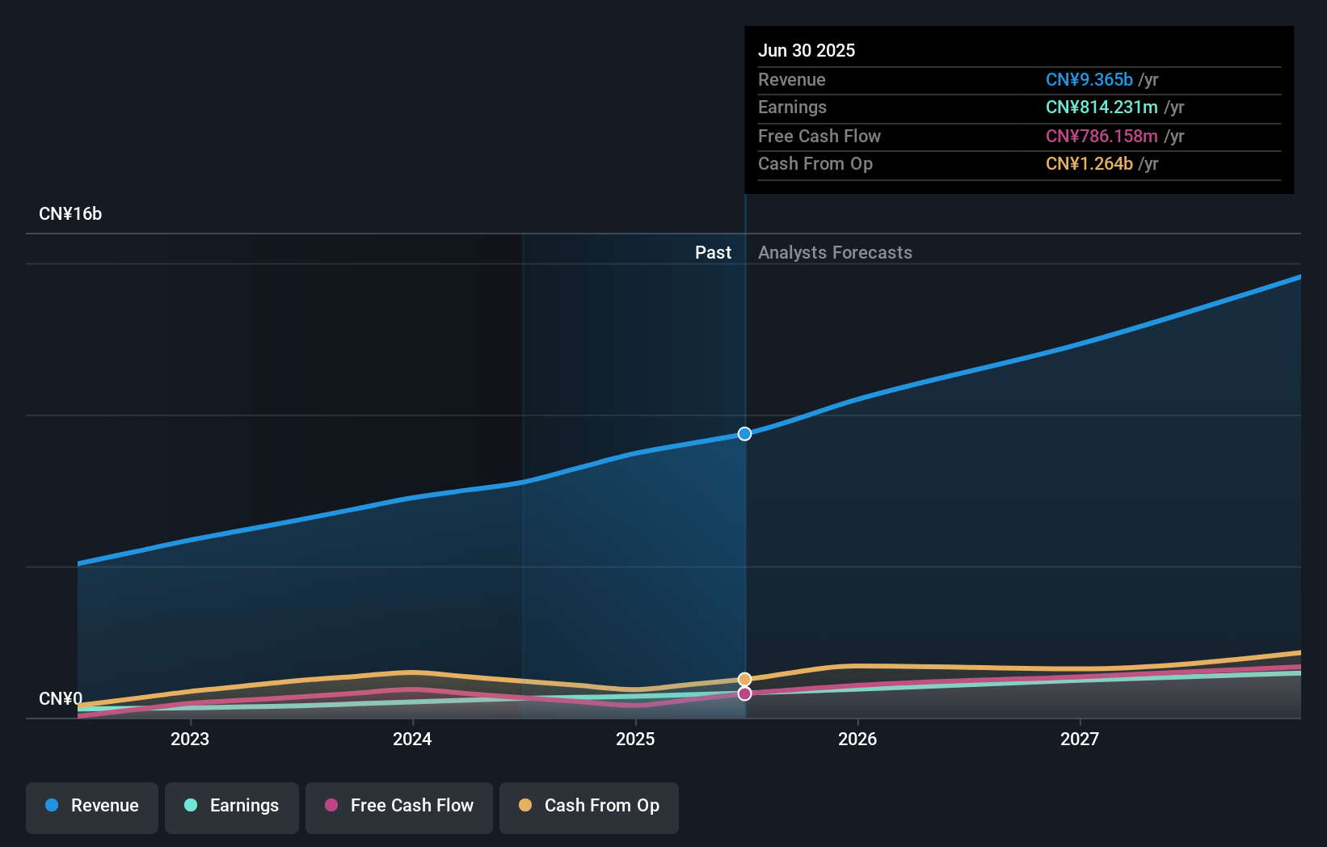Toggle the Revenue series visibility
This screenshot has width=1327, height=847.
click(x=91, y=807)
